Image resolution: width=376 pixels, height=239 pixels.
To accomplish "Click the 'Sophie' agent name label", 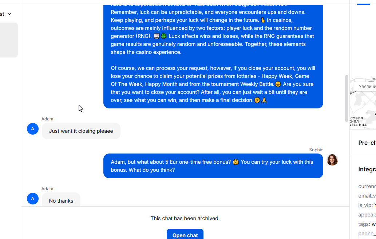I will 316,150.
